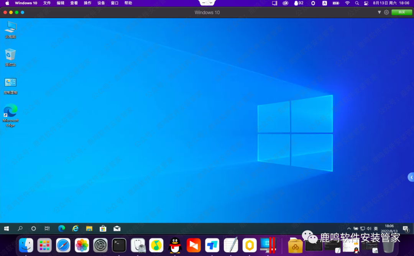Open the 文件 menu
The height and width of the screenshot is (256, 414).
pos(47,3)
